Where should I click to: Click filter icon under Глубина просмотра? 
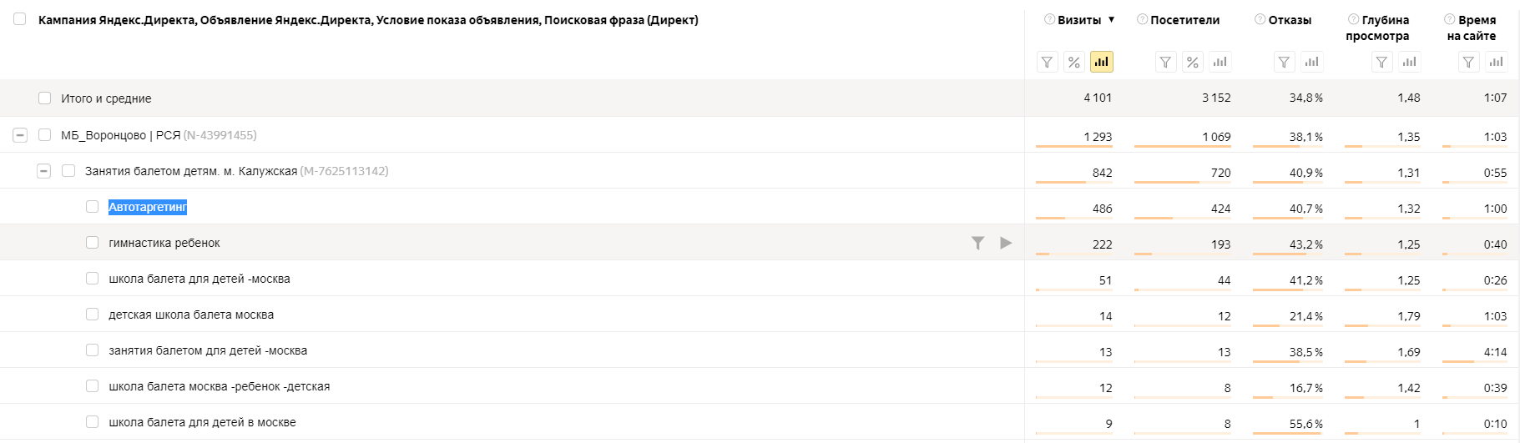(1382, 62)
